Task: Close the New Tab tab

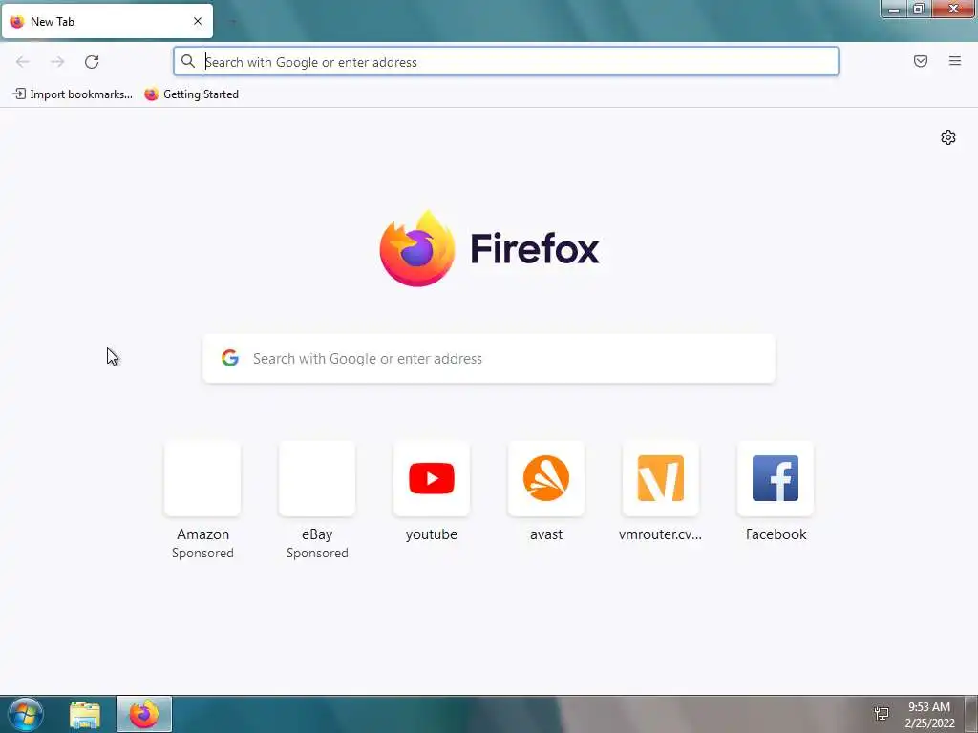Action: tap(198, 21)
